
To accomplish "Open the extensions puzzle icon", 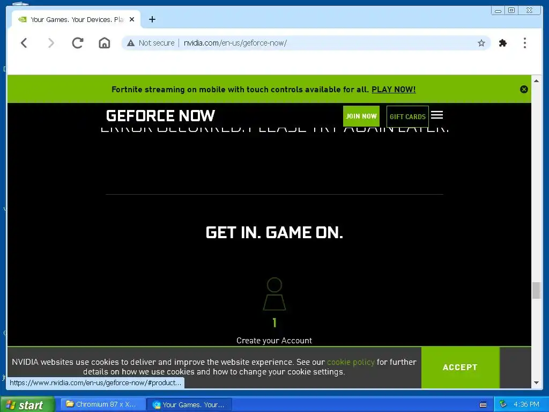I will (503, 43).
